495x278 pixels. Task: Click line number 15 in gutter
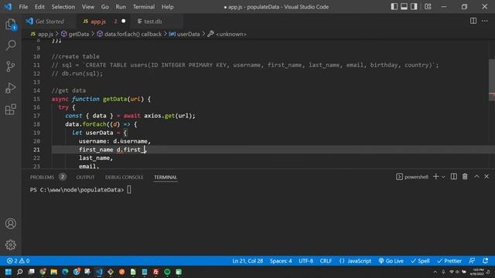point(36,99)
